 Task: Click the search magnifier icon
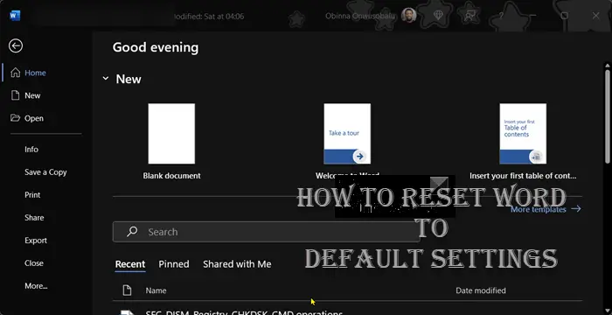pos(132,232)
